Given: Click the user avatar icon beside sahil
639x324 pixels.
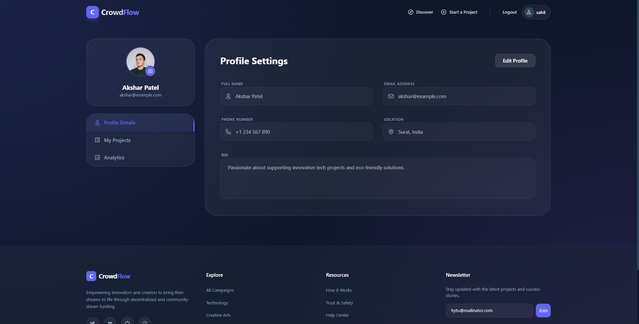Looking at the screenshot, I should [529, 12].
